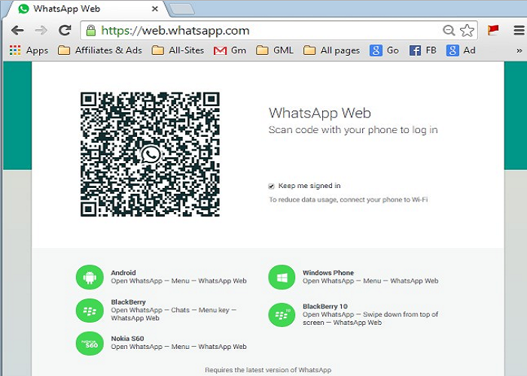Open the Go Google bookmark

pos(384,50)
